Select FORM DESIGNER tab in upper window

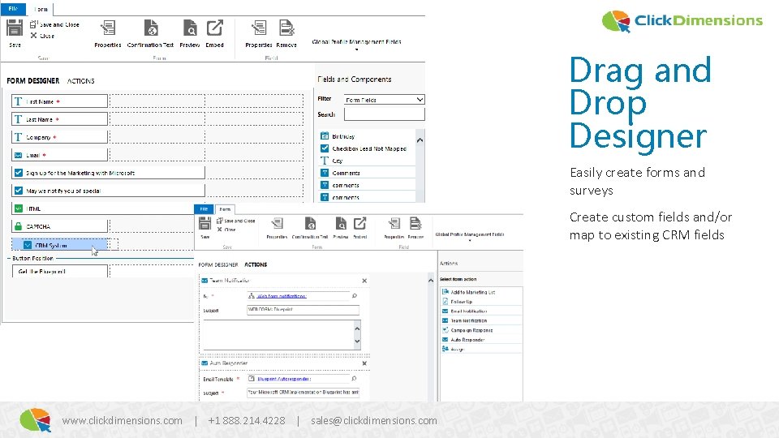point(32,81)
